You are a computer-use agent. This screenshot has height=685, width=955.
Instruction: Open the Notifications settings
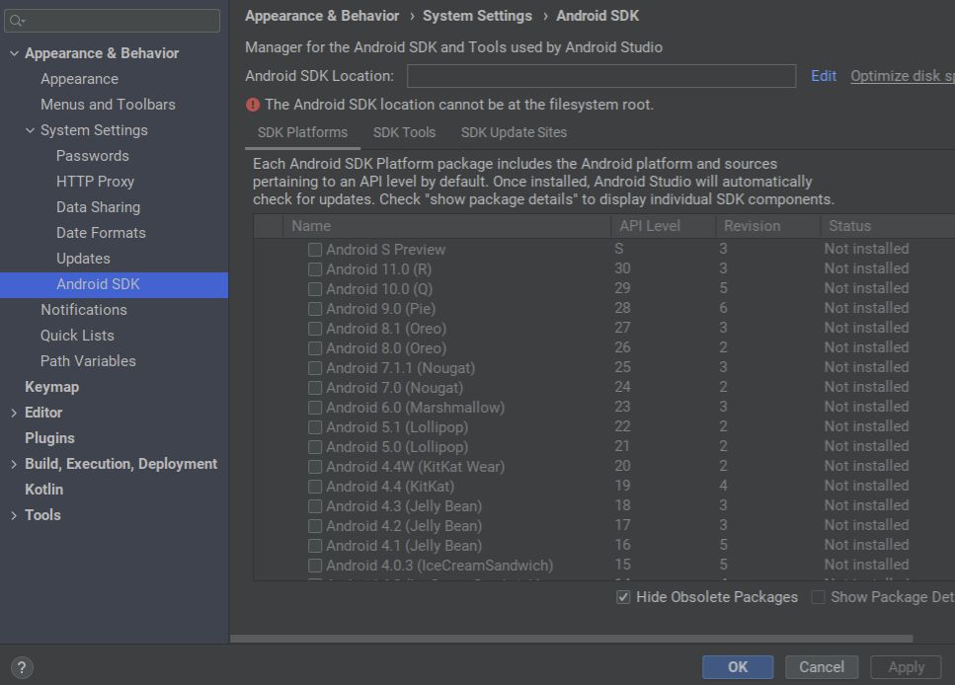83,310
